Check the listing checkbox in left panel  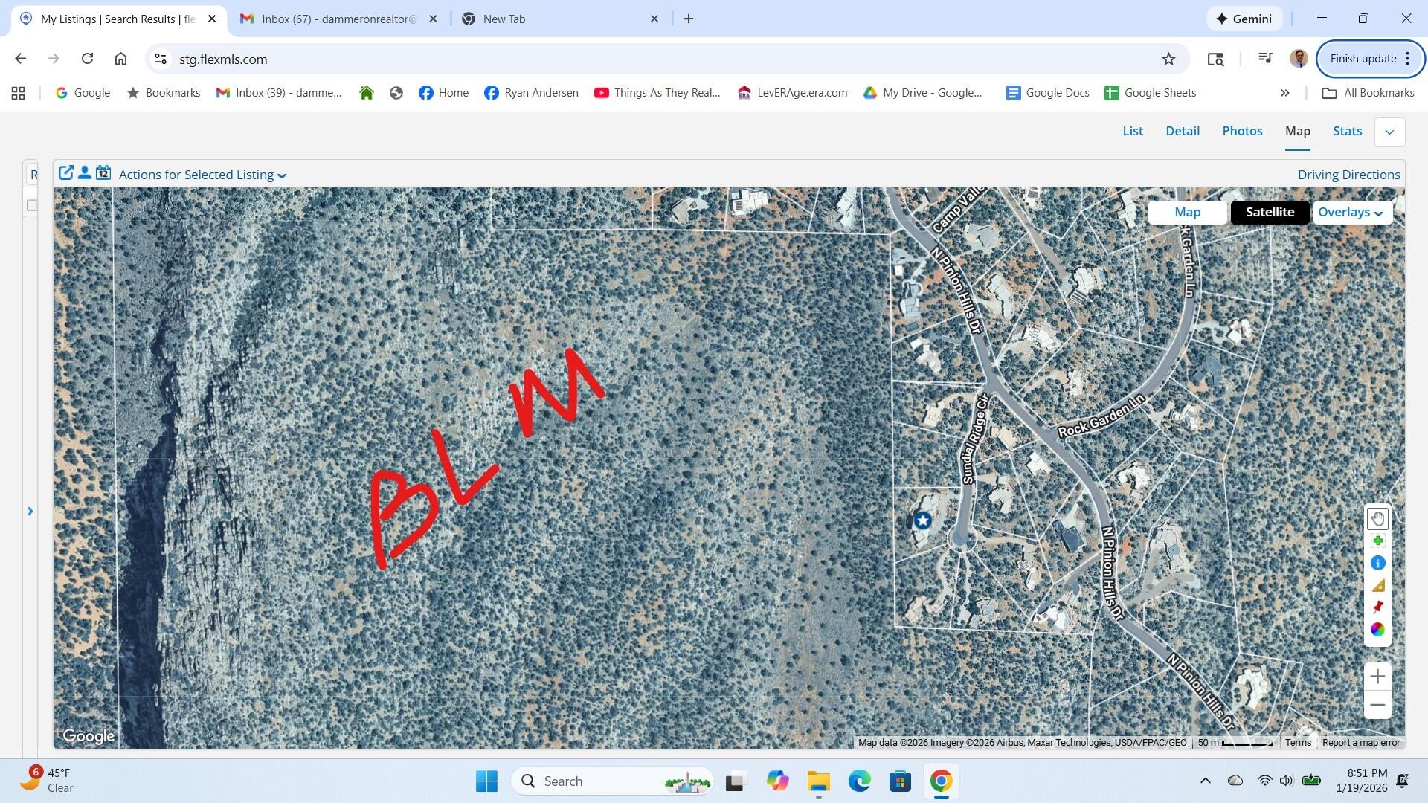(32, 205)
